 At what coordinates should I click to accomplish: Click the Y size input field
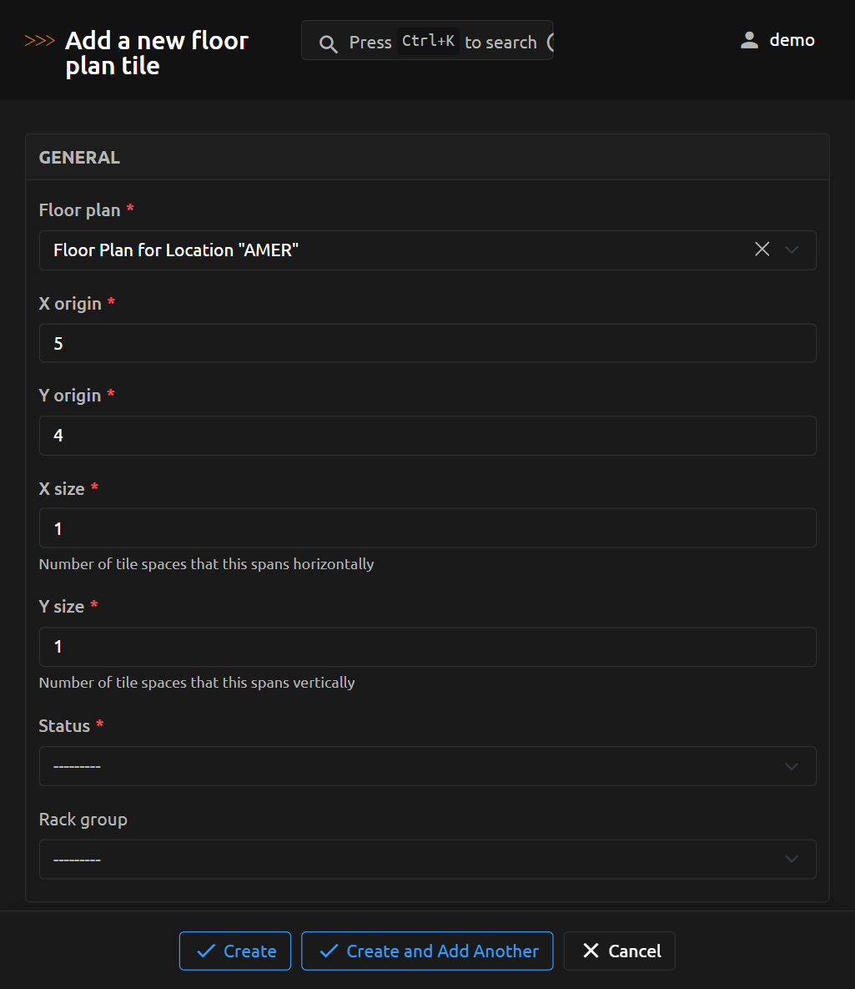click(427, 647)
